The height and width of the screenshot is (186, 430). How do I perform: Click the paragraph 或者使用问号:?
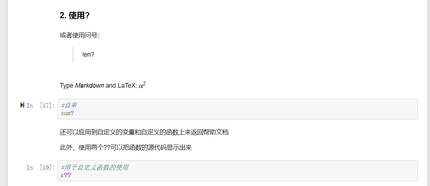pyautogui.click(x=80, y=35)
